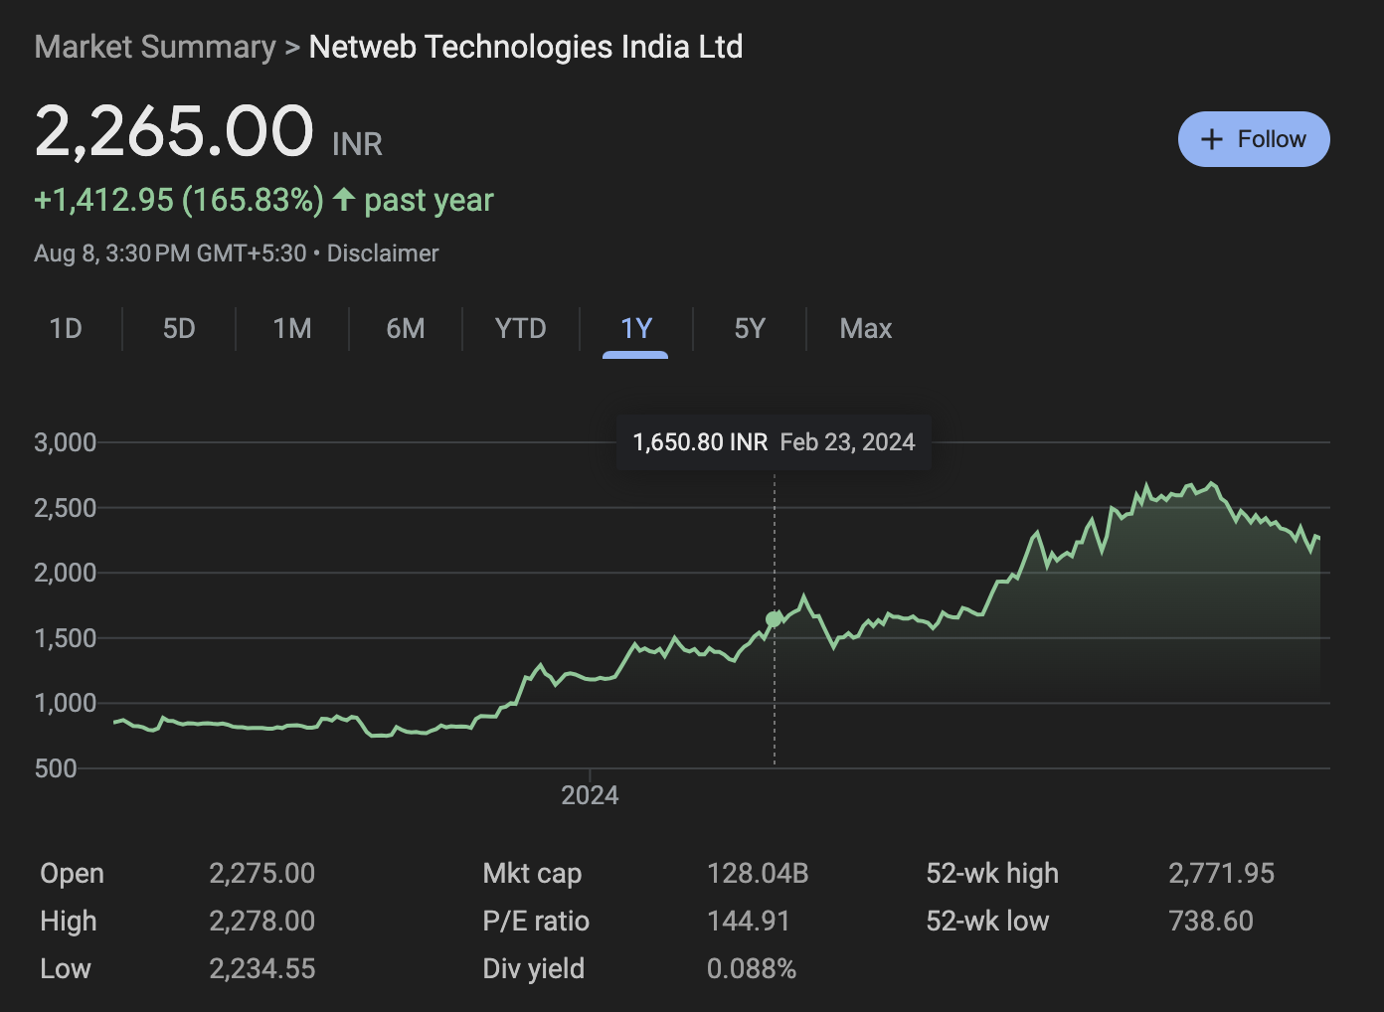Open the Disclaimer link
The image size is (1384, 1012).
point(383,253)
